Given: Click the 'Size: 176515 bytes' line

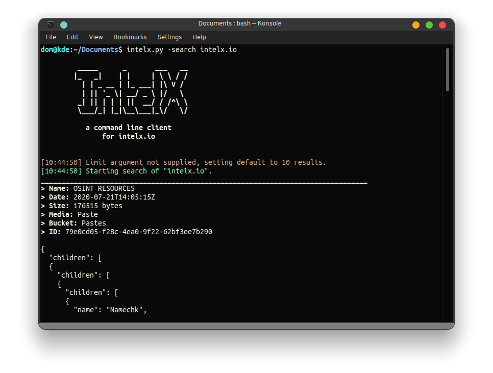Looking at the screenshot, I should pos(82,206).
